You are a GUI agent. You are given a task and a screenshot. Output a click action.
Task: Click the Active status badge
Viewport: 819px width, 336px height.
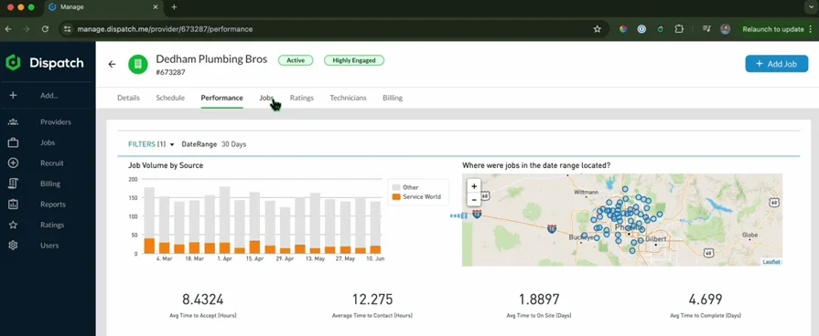[295, 60]
